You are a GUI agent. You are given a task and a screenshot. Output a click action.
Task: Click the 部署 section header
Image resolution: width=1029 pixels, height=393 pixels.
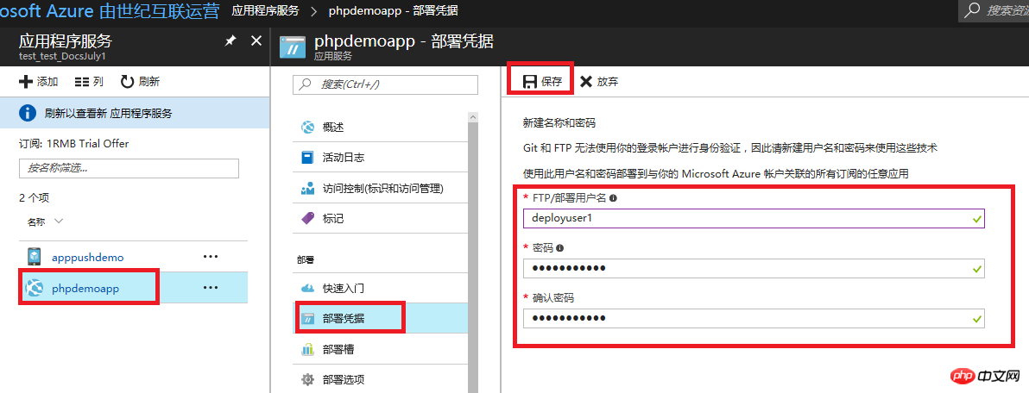tap(306, 260)
